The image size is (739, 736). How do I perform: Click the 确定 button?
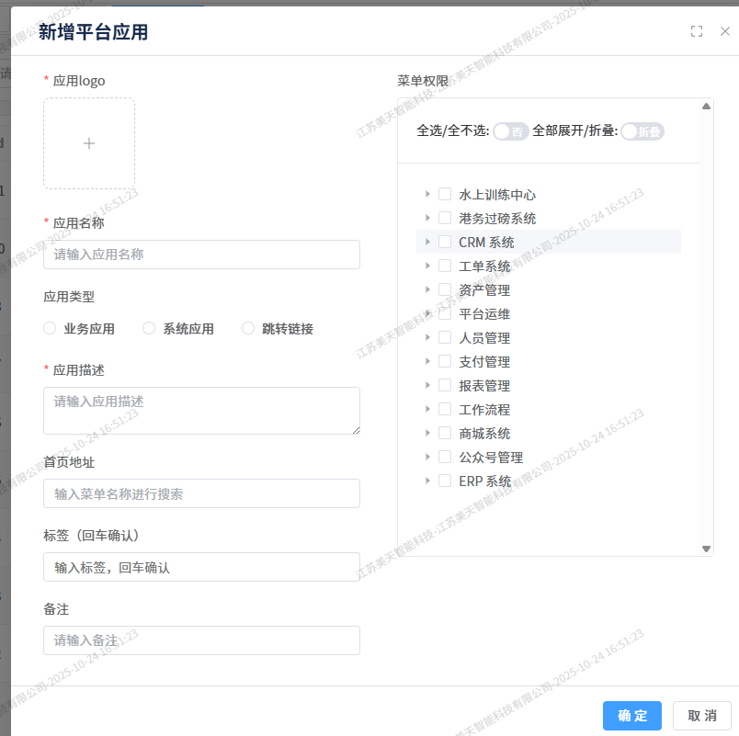tap(632, 716)
